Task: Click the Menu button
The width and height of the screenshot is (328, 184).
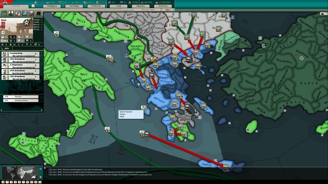Action: [168, 10]
